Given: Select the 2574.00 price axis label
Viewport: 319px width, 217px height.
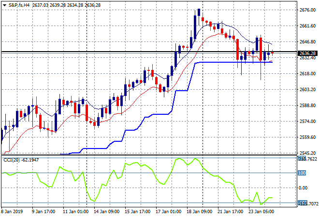Looking at the screenshot, I should pos(307,121).
